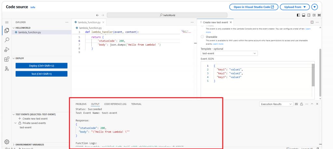Open the Learn more link under Shareable
This screenshot has height=149, width=333.
pyautogui.click(x=218, y=44)
